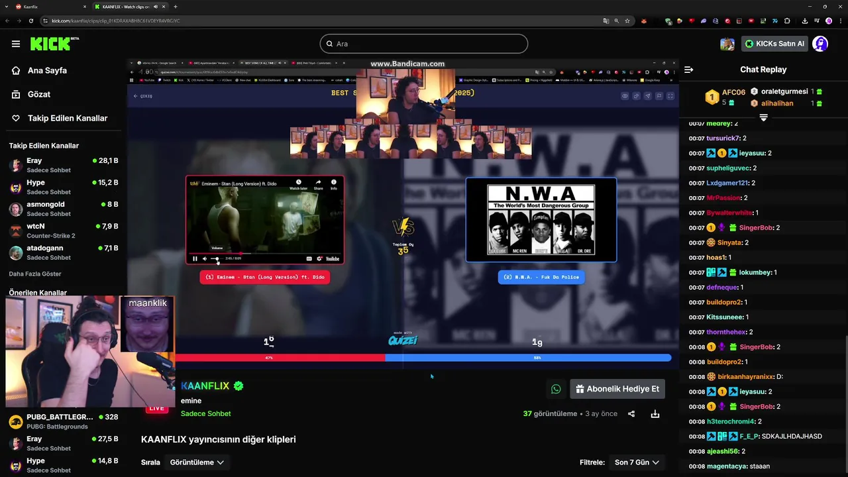Click the fullscreen icon in quiz header
Screen dimensions: 848x477
click(x=670, y=96)
